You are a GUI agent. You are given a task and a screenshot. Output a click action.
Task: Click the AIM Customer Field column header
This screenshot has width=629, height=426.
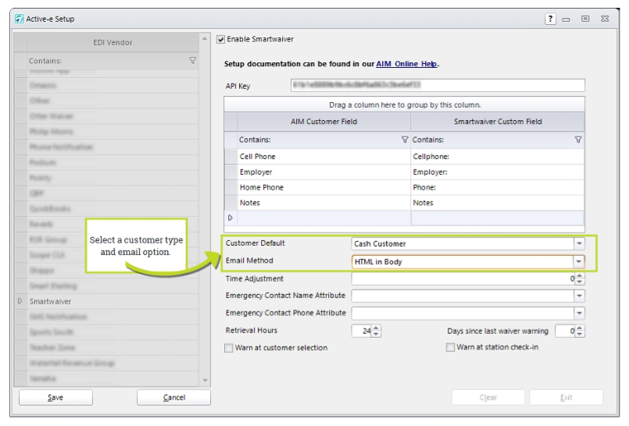coord(323,121)
